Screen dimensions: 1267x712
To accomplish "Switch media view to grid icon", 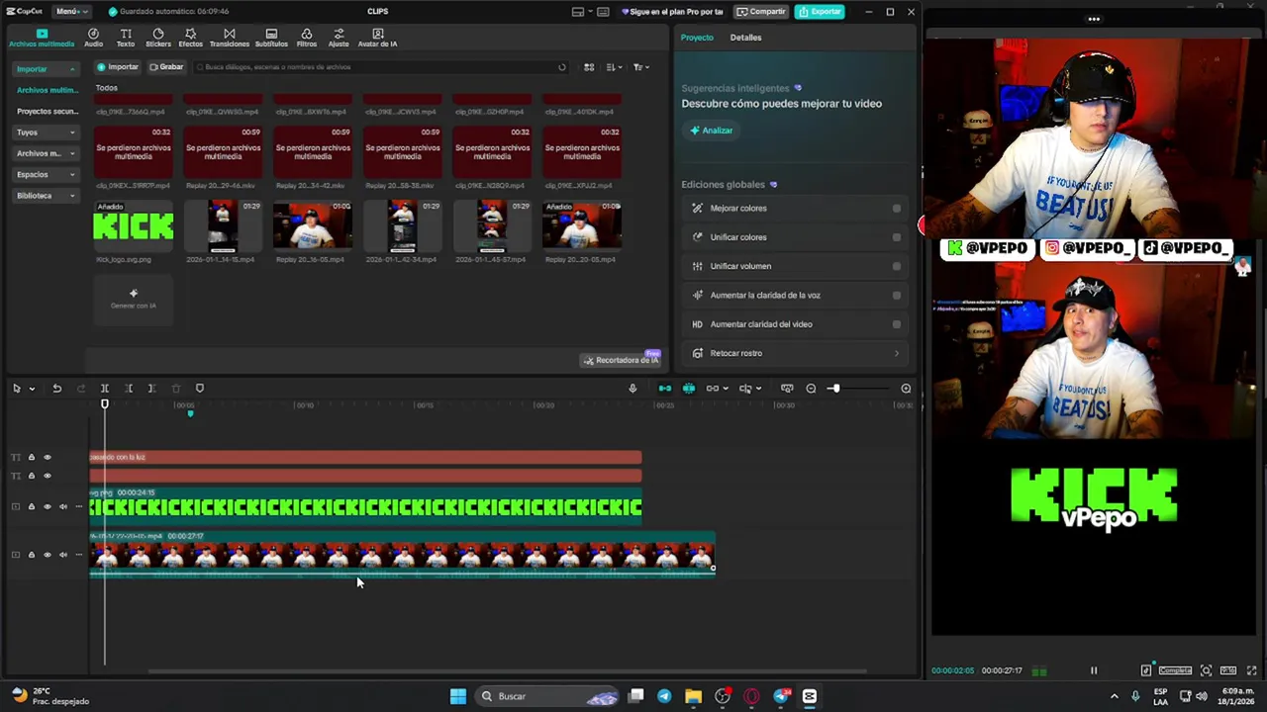I will tap(589, 67).
